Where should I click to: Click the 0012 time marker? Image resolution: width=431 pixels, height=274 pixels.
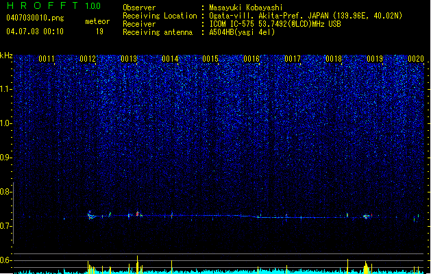[x=88, y=59]
